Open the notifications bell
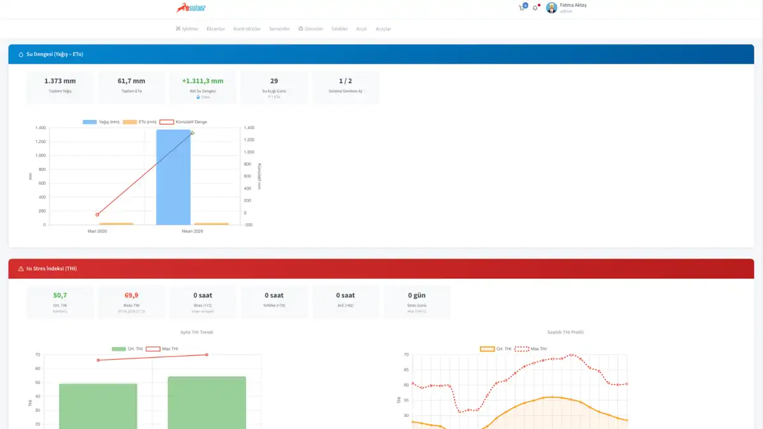763x429 pixels. (x=535, y=8)
